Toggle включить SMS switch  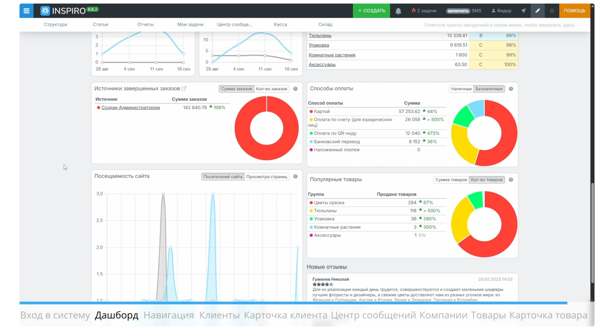(x=458, y=11)
